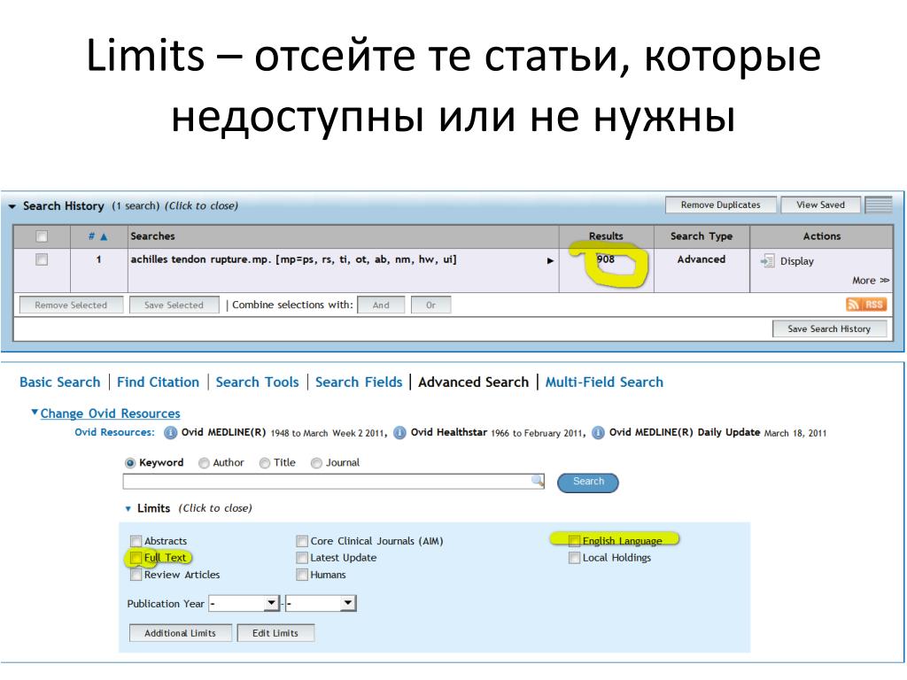Open the info icon for Ovid MEDLINE(R) Daily Update
This screenshot has width=907, height=680.
click(598, 432)
